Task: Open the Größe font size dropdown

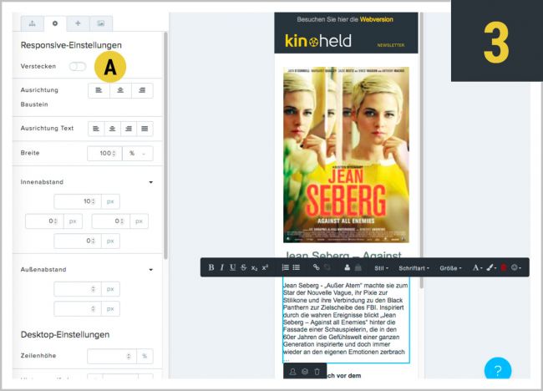Action: [x=450, y=268]
